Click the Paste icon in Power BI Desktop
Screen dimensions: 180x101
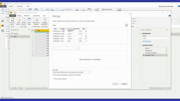pyautogui.click(x=3, y=11)
